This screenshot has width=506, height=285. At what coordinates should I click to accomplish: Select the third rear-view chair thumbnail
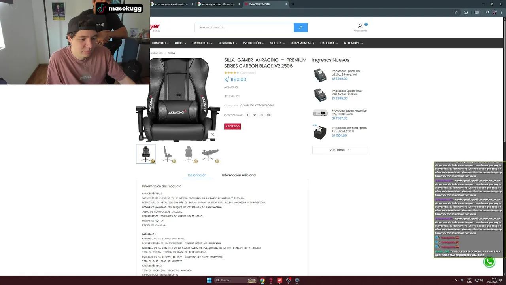pos(189,154)
